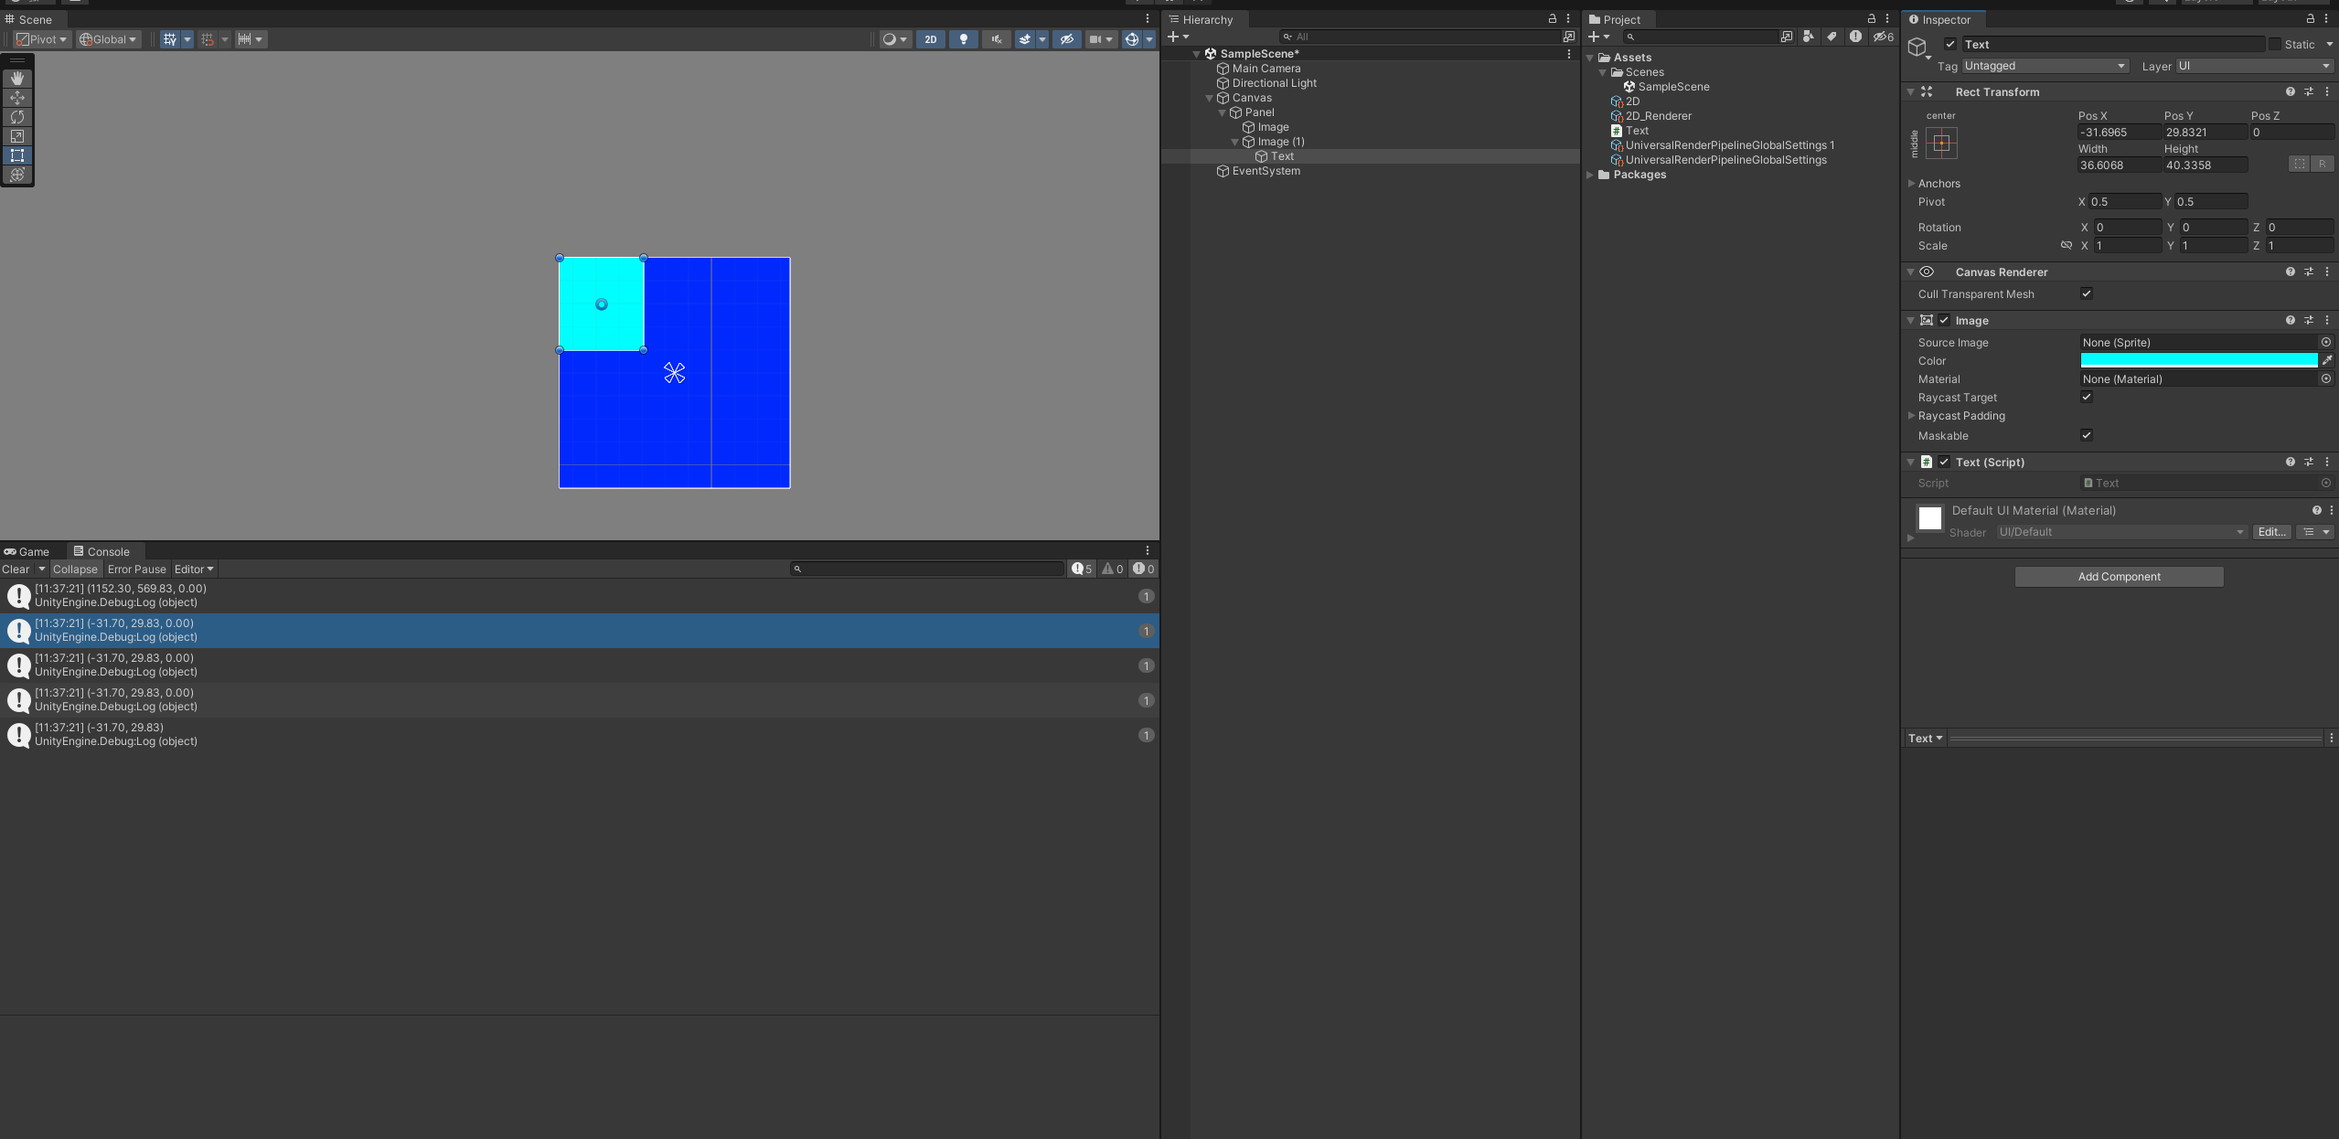This screenshot has height=1139, width=2339.
Task: Disable the Text (Script) component checkbox
Action: click(1944, 462)
